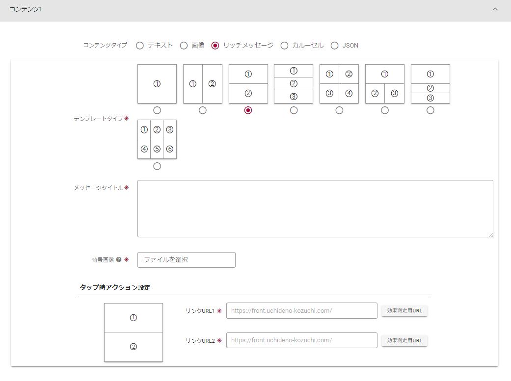
Task: Select the four-quadrant grid template icon
Action: (x=339, y=84)
